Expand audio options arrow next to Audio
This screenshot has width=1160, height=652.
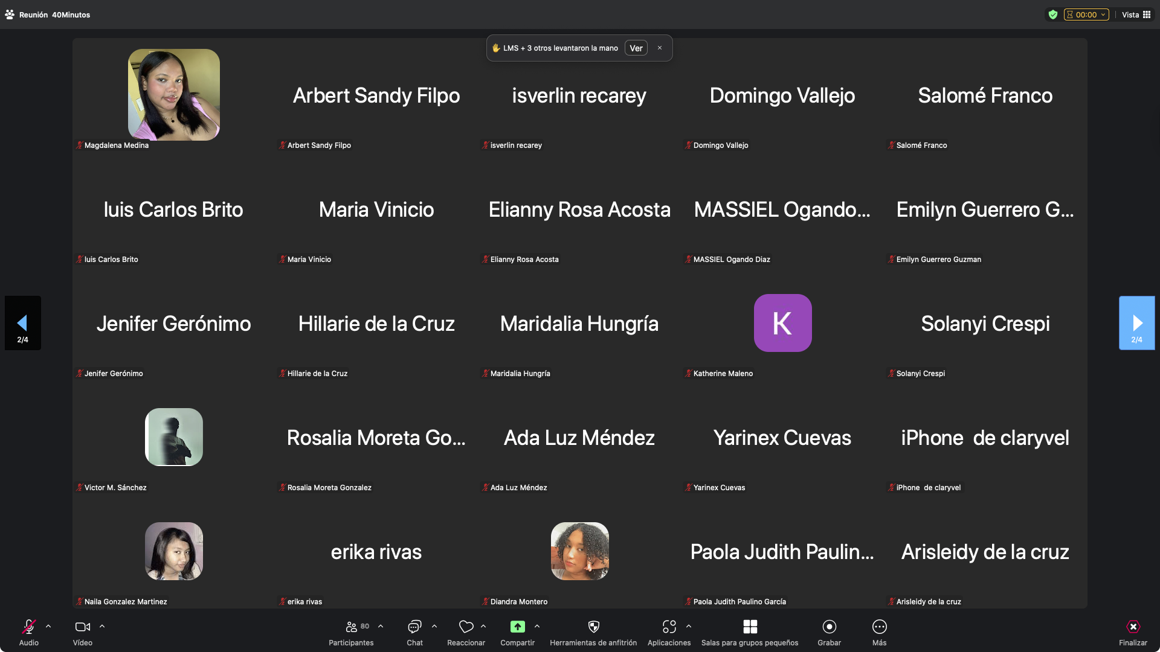(48, 626)
